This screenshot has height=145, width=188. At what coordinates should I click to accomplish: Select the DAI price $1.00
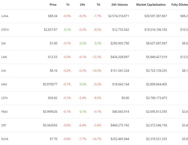pyautogui.click(x=54, y=43)
